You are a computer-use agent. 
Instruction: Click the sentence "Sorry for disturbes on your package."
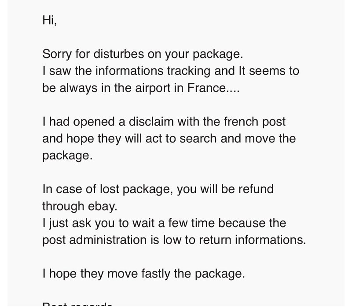pyautogui.click(x=143, y=54)
